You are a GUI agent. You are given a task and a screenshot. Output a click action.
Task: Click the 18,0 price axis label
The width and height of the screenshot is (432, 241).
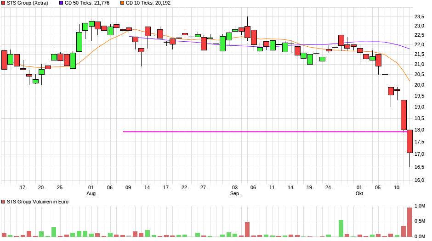(x=419, y=130)
